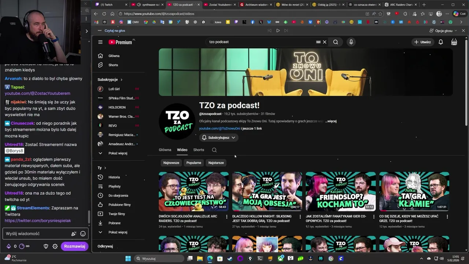Open the twitter.com/borysniespielak chat link
Image resolution: width=469 pixels, height=264 pixels.
click(x=38, y=221)
